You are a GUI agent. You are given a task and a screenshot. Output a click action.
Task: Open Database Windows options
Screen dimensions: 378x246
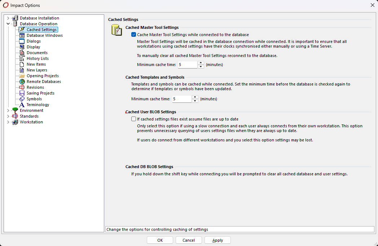[45, 35]
